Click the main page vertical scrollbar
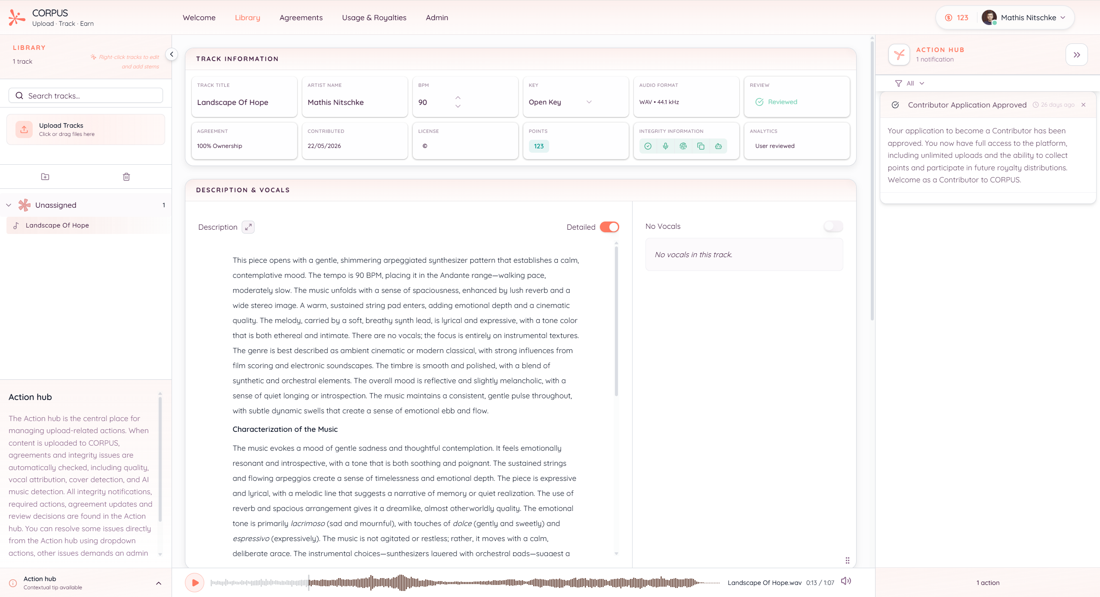The image size is (1100, 597). tap(872, 181)
